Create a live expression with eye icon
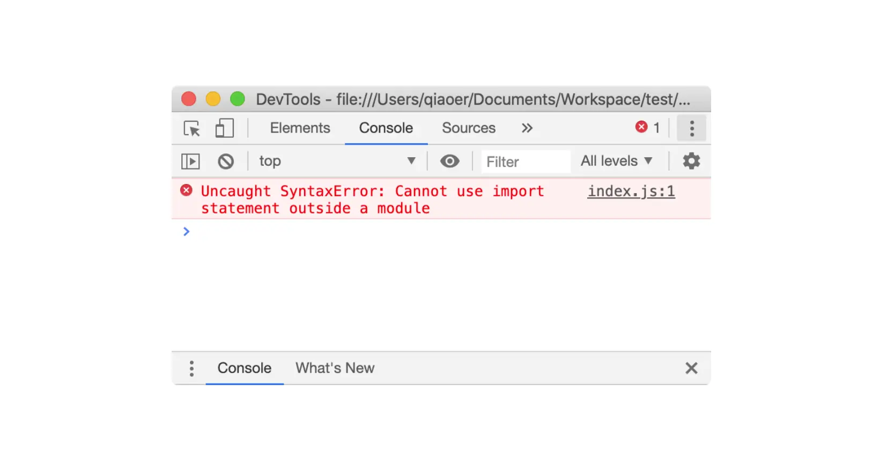 pos(449,161)
